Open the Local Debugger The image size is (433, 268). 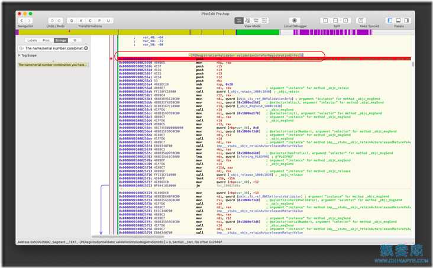coord(295,21)
